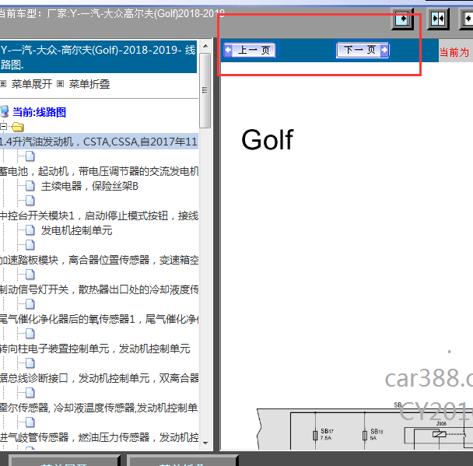473x466 pixels.
Task: Click the 当前:线路图 computer icon
Action: point(5,111)
